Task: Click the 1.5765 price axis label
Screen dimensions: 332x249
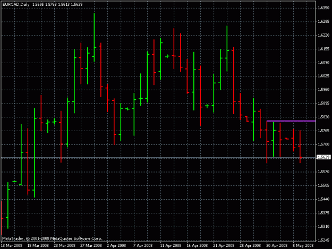Action: click(324, 131)
